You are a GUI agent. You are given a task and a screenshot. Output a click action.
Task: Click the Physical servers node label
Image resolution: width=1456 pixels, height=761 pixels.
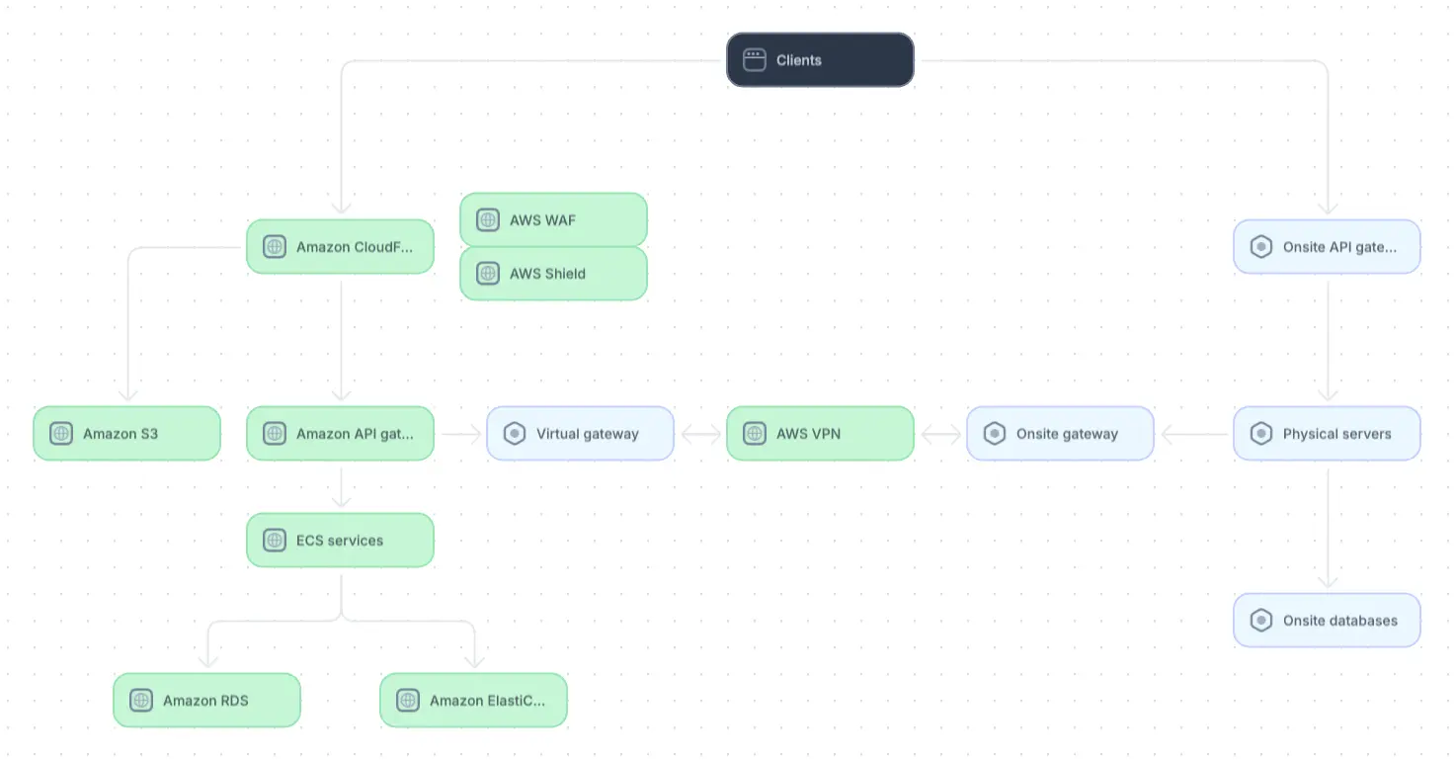[1337, 434]
